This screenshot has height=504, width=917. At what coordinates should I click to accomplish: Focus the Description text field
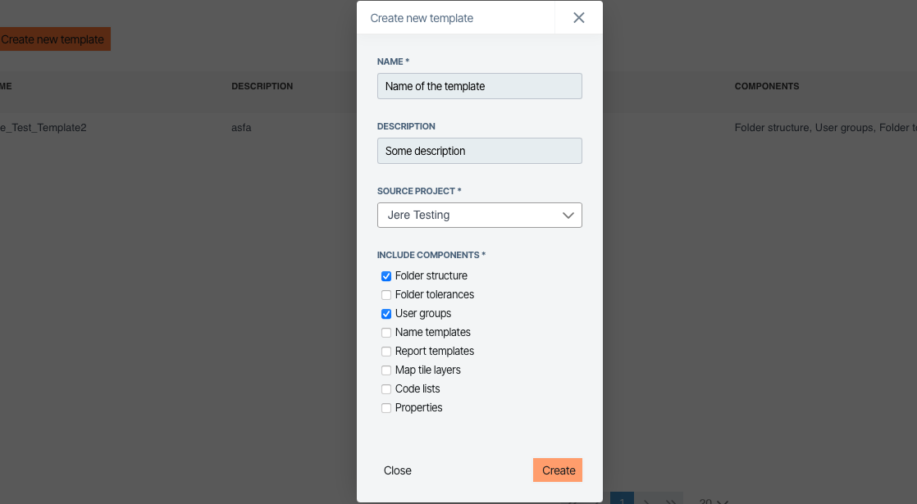point(479,151)
